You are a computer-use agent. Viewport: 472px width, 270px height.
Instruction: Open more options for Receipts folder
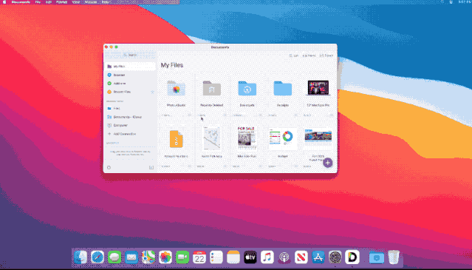(296, 115)
